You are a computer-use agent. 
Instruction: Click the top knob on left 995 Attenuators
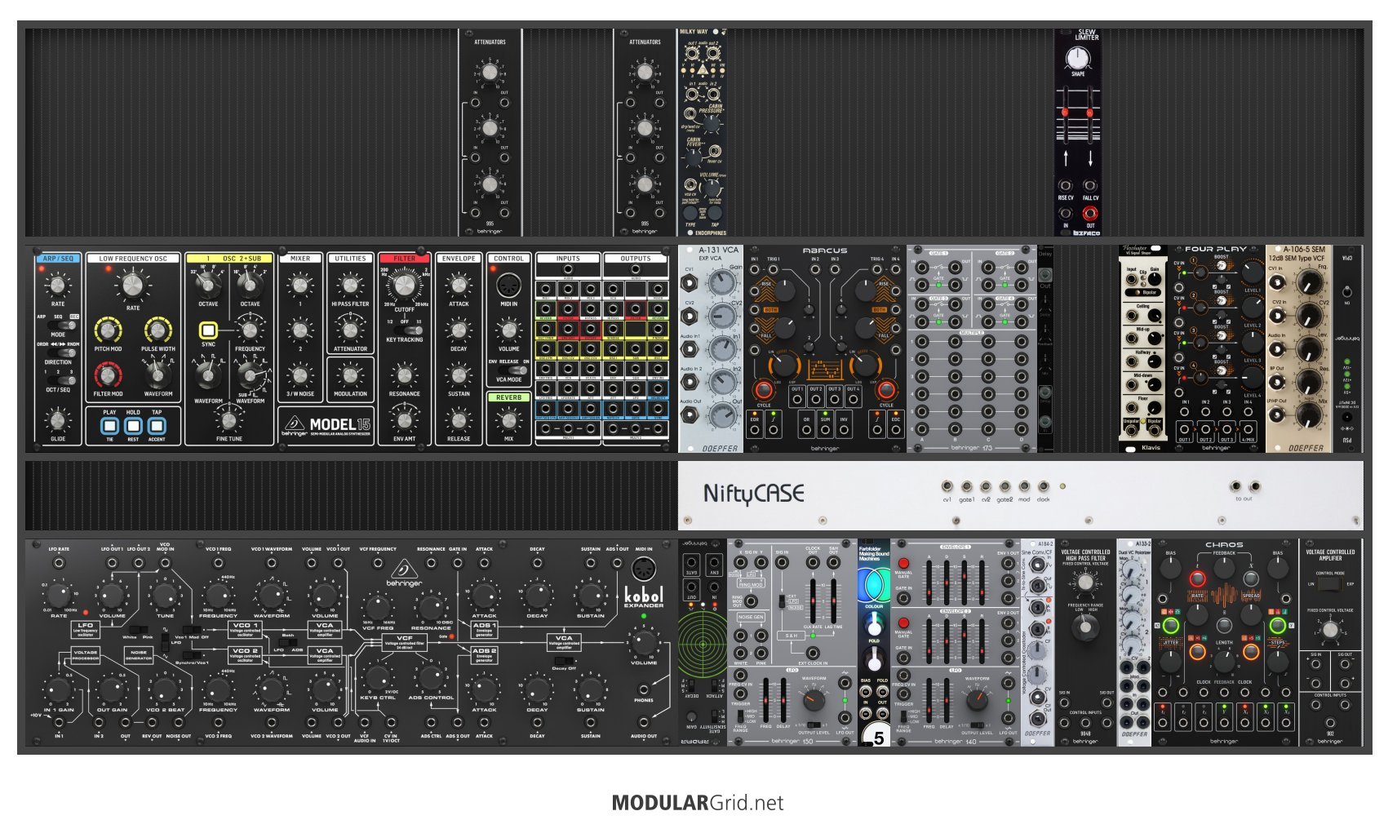[490, 73]
